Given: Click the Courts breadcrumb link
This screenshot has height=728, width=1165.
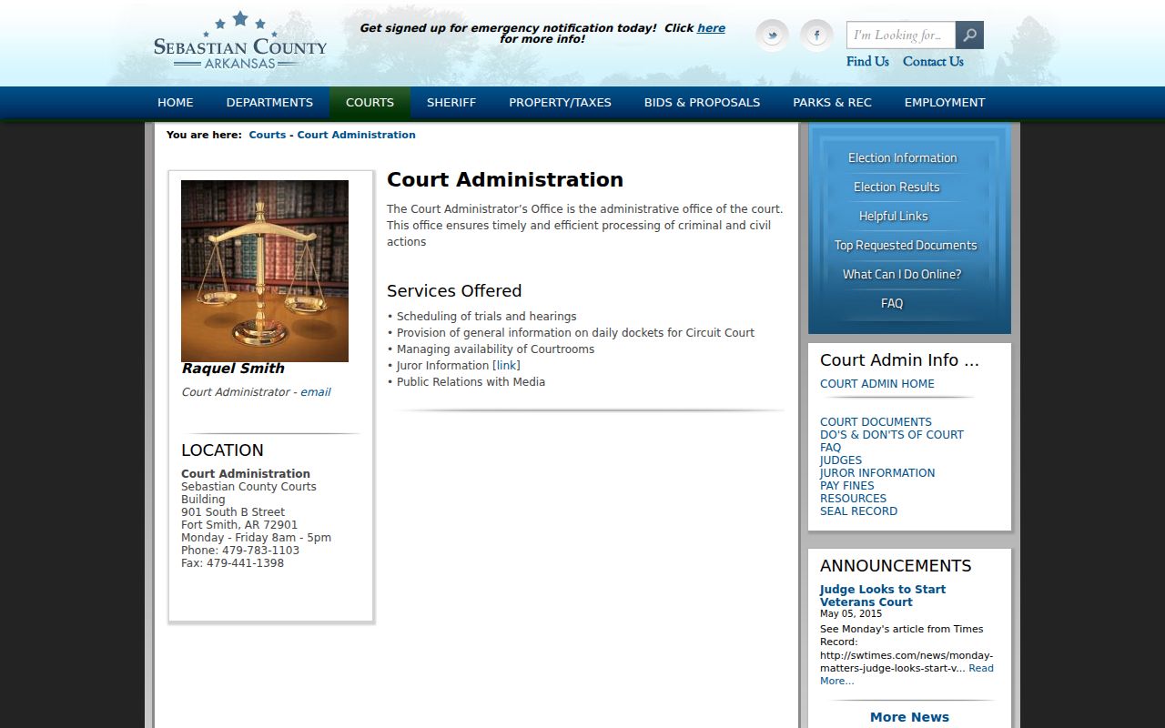Looking at the screenshot, I should click(268, 135).
